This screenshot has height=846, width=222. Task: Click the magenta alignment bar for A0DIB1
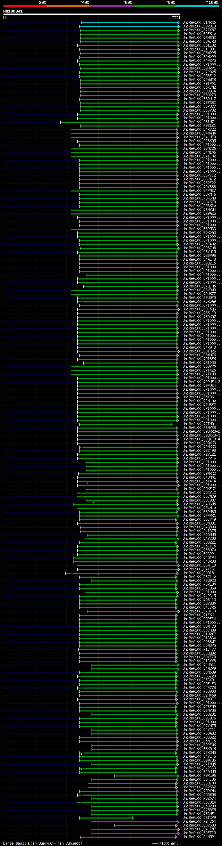click(121, 573)
